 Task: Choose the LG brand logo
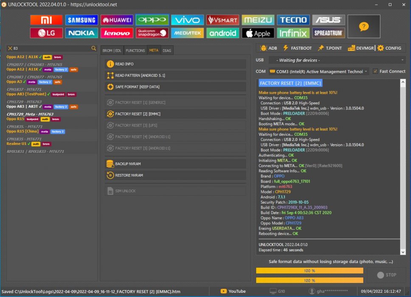coord(46,33)
